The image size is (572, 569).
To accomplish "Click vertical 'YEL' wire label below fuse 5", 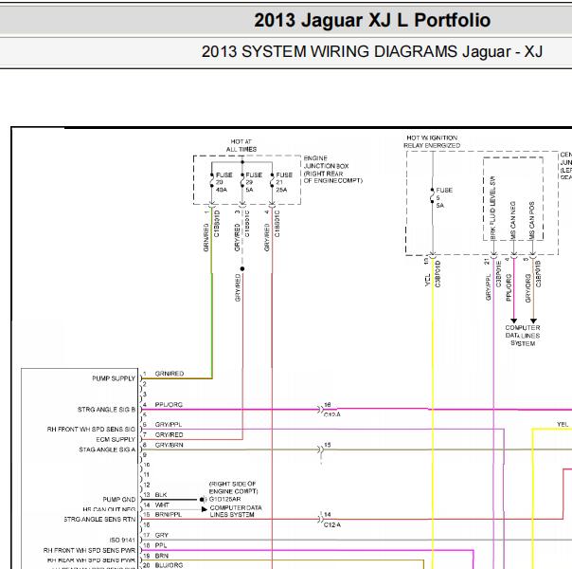I will [x=427, y=280].
